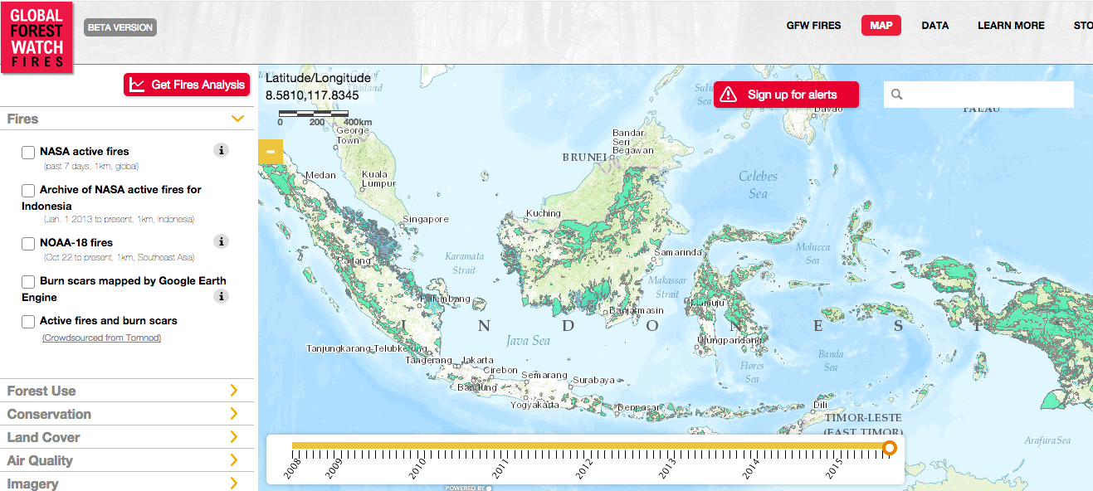1093x491 pixels.
Task: Expand the Conservation section
Action: tap(126, 414)
